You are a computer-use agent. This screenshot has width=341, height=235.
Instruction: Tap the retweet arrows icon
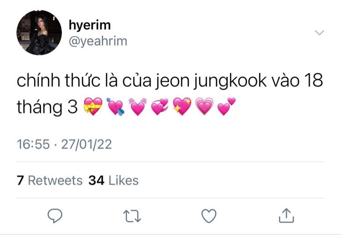(132, 216)
